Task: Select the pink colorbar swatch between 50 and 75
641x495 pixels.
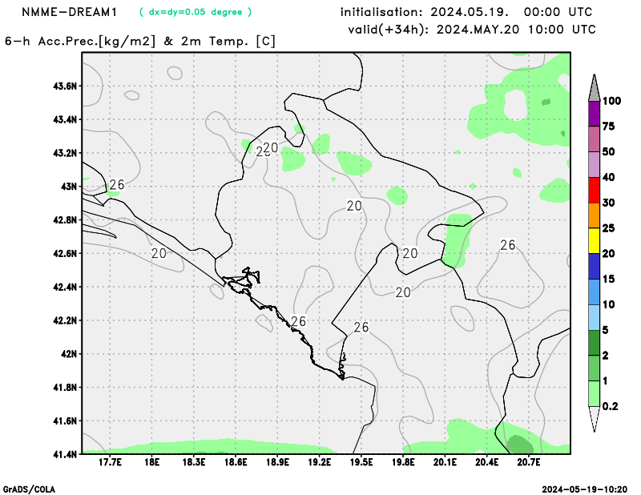Action: coord(594,139)
